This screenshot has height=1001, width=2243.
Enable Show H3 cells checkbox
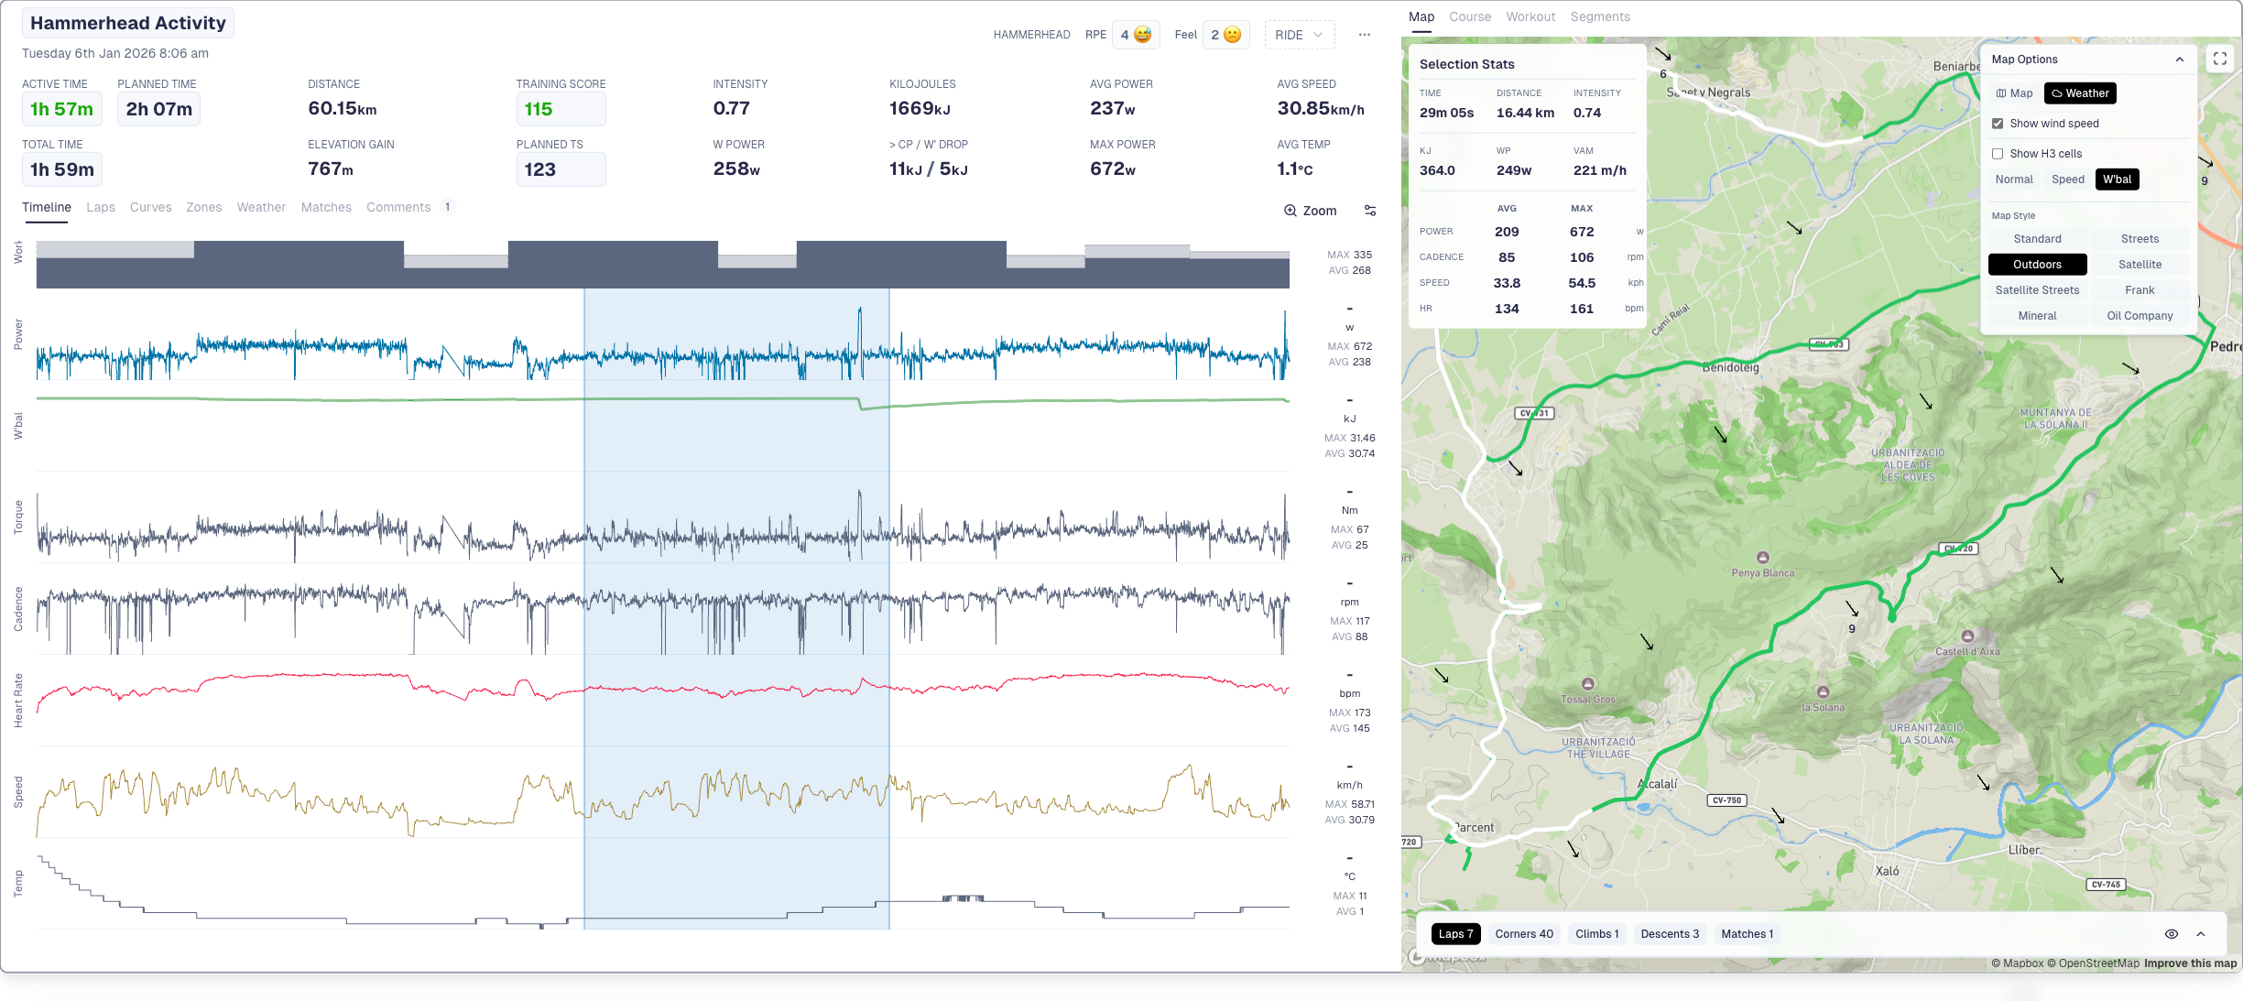pyautogui.click(x=1998, y=154)
